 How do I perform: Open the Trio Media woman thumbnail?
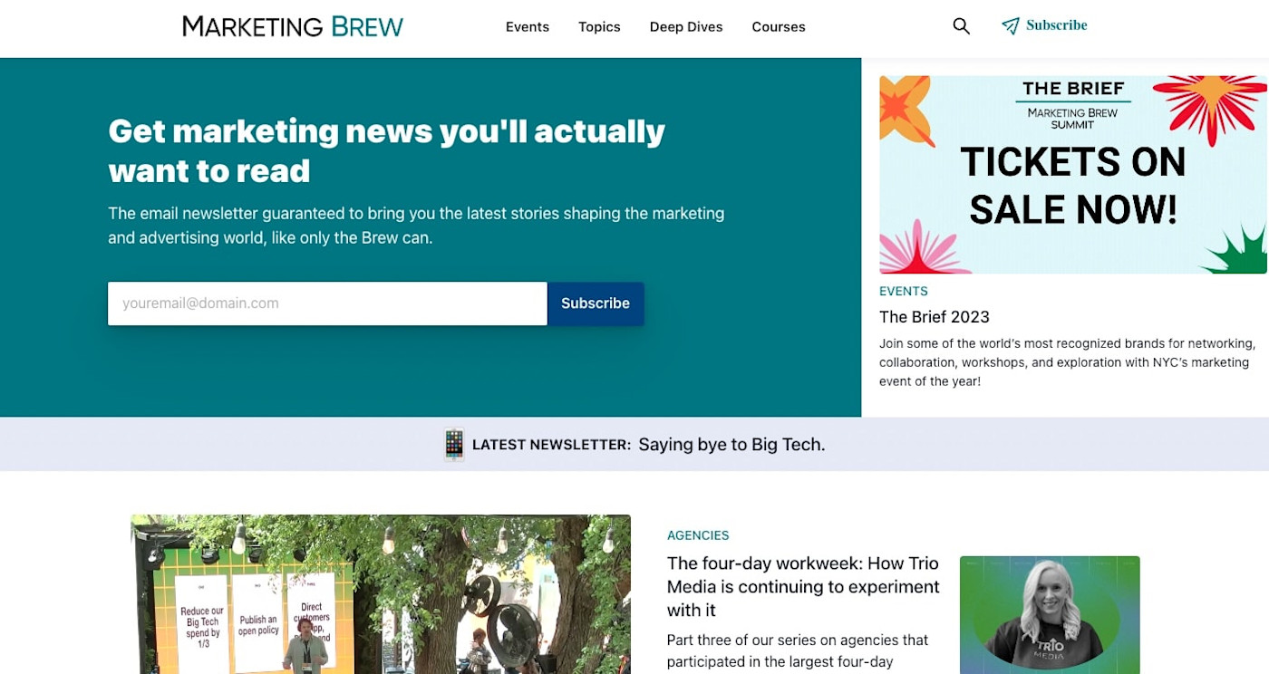pyautogui.click(x=1050, y=615)
